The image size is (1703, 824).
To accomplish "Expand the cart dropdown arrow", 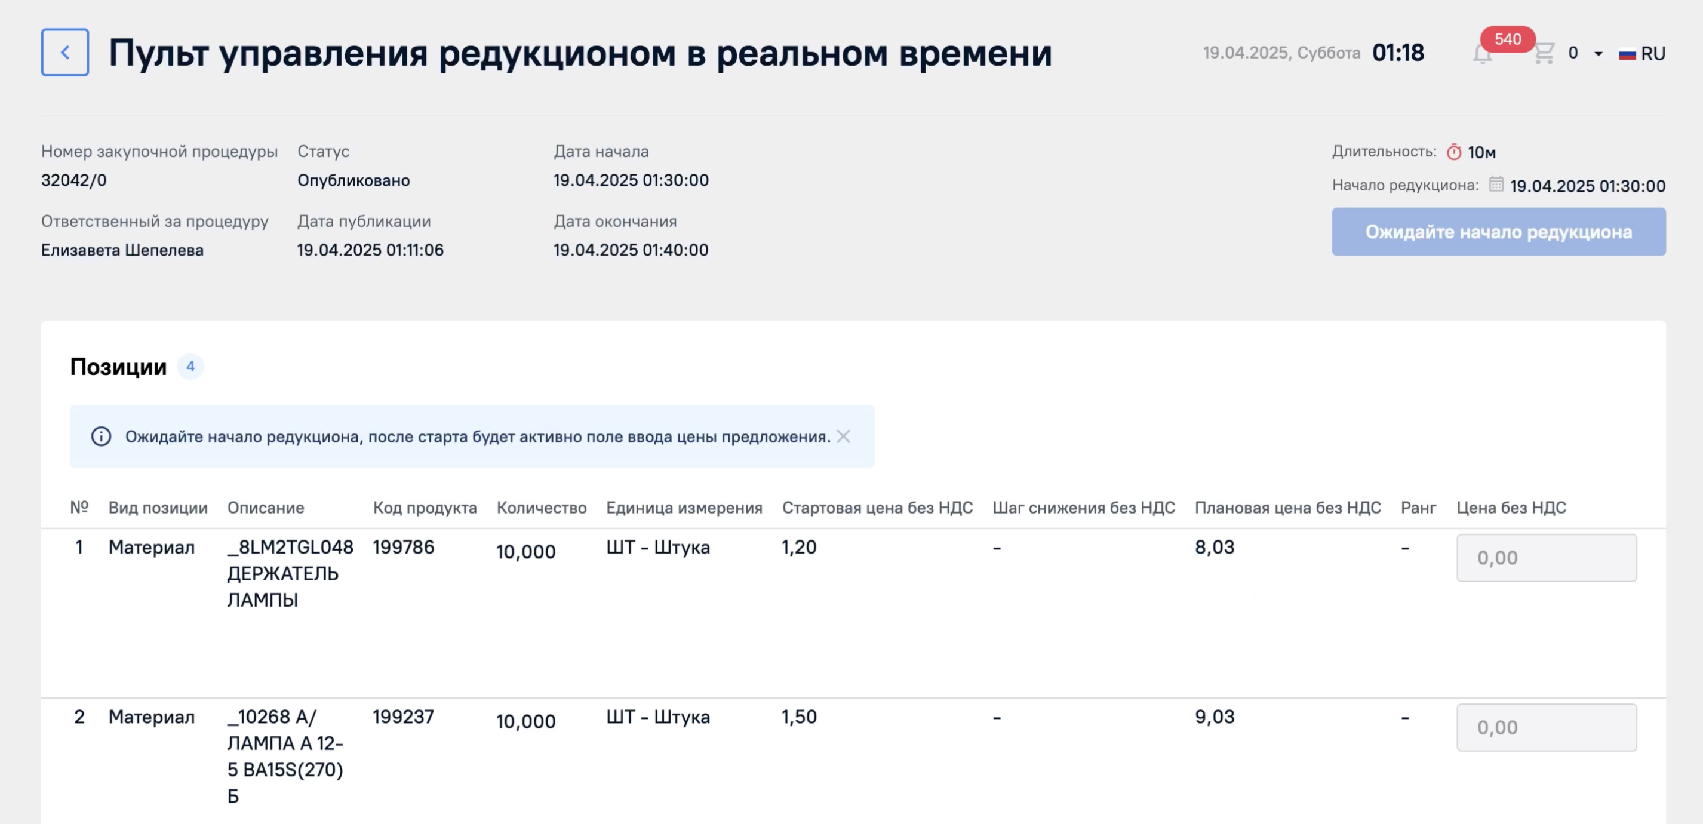I will [1598, 54].
